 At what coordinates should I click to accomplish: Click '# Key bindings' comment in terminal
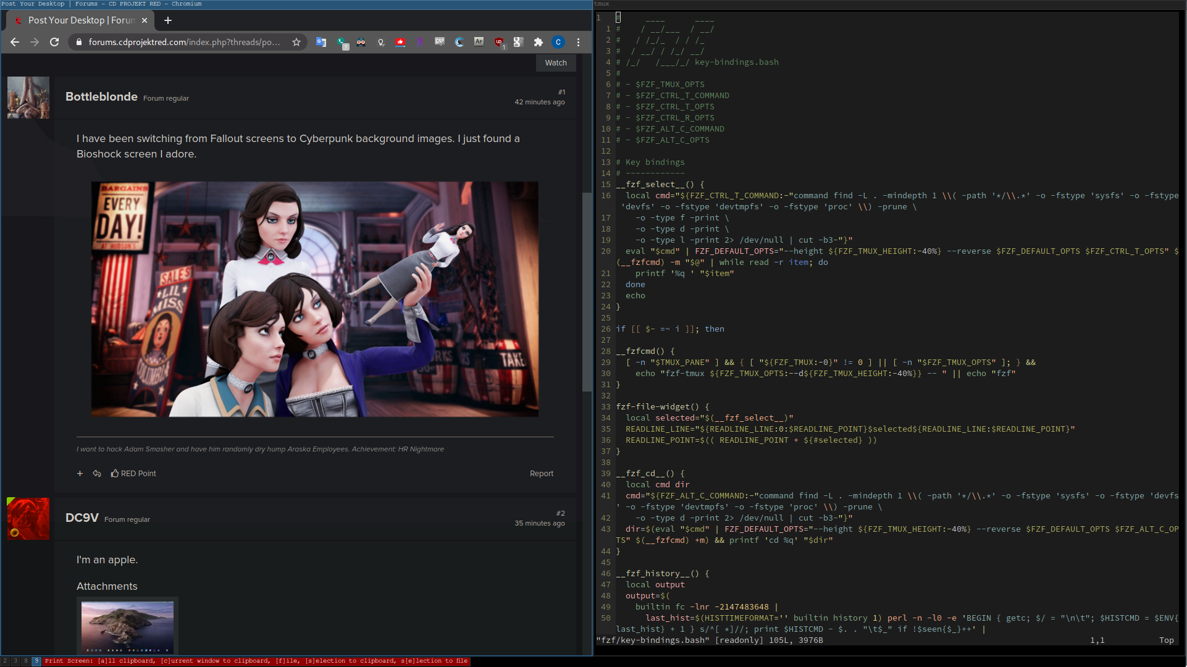tap(650, 162)
